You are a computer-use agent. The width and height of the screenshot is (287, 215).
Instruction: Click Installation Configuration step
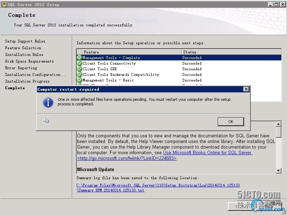coord(35,74)
